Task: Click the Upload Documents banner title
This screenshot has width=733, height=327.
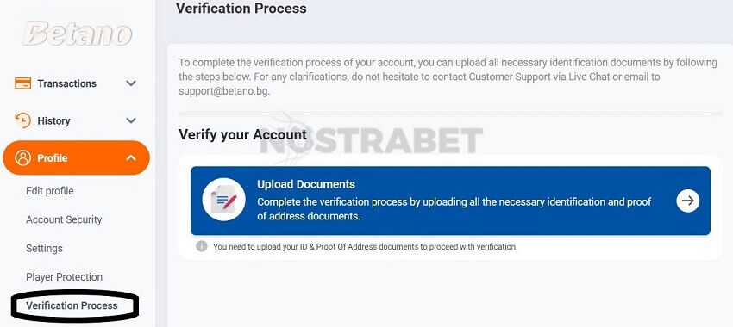Action: pyautogui.click(x=306, y=184)
